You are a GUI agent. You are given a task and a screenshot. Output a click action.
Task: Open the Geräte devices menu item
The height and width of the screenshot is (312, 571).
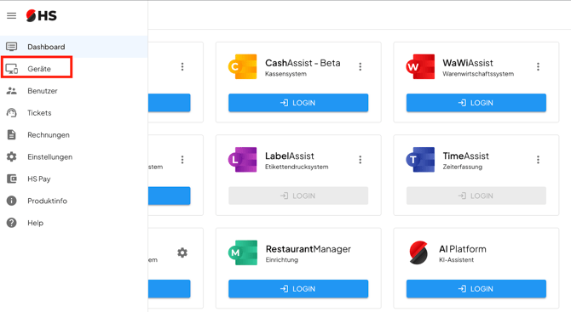(x=37, y=69)
